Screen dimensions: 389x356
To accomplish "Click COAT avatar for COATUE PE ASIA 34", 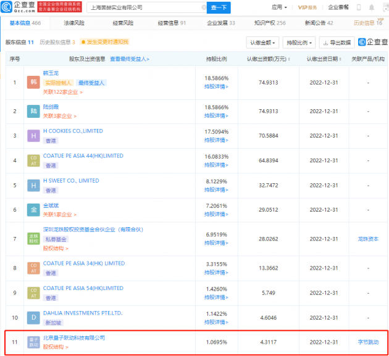I will 33,268.
